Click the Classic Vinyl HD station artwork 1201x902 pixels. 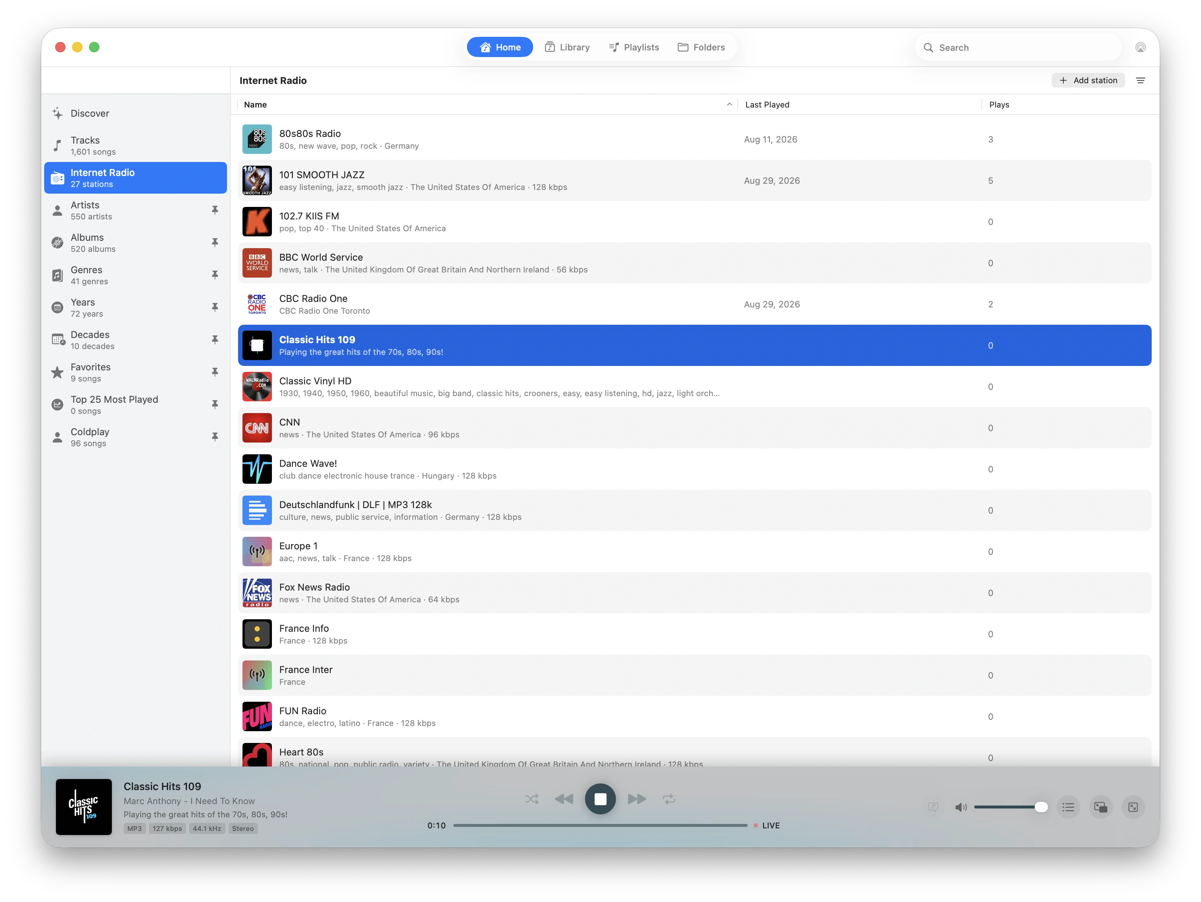(x=257, y=387)
